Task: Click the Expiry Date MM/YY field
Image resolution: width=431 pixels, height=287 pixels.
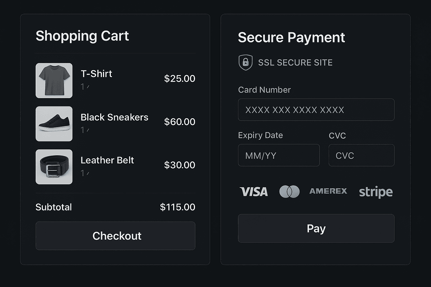Action: (x=279, y=155)
